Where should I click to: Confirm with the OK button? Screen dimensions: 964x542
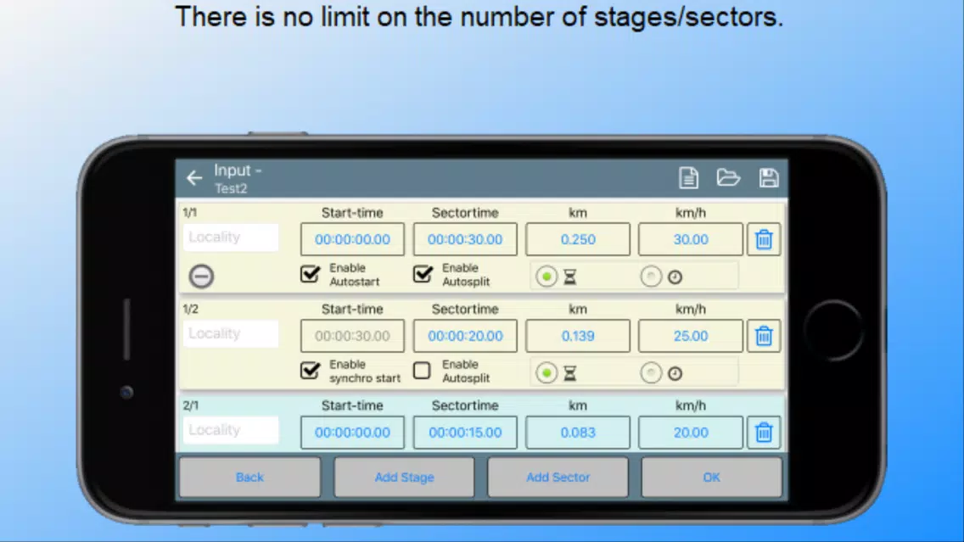[x=711, y=478]
